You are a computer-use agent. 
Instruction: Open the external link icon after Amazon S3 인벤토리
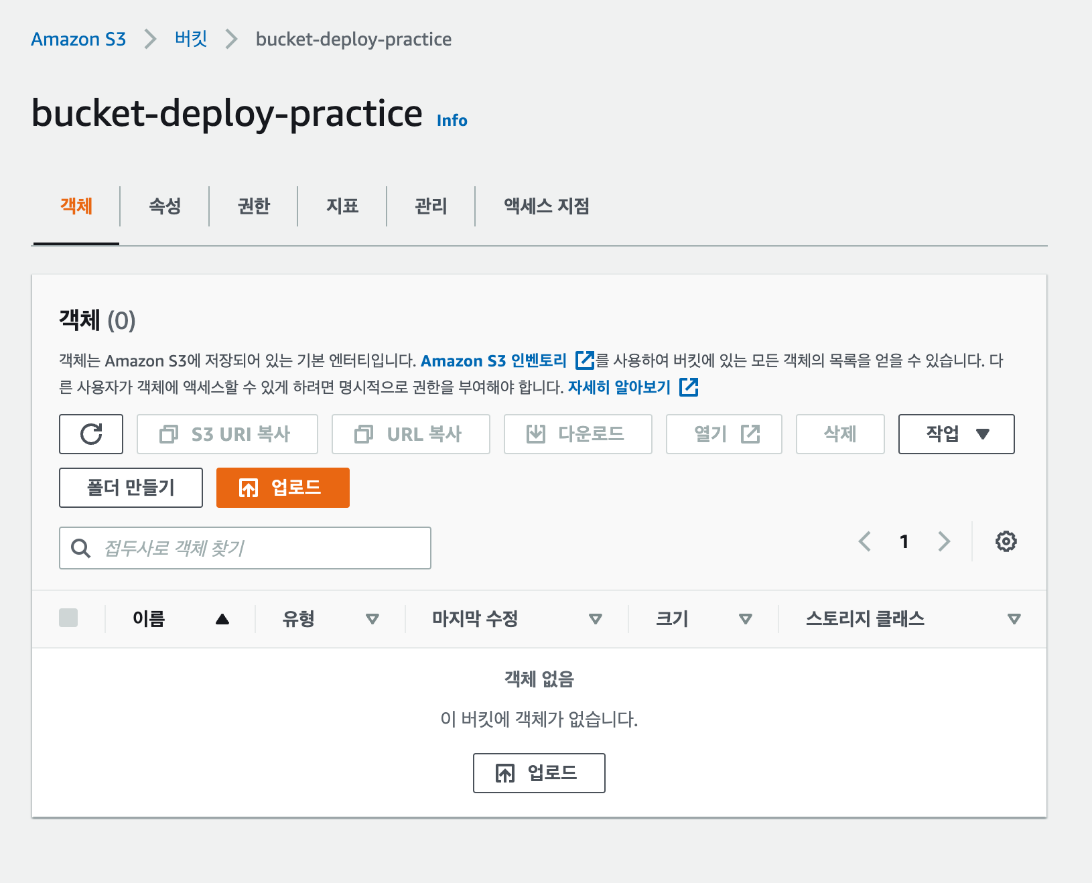tap(585, 360)
